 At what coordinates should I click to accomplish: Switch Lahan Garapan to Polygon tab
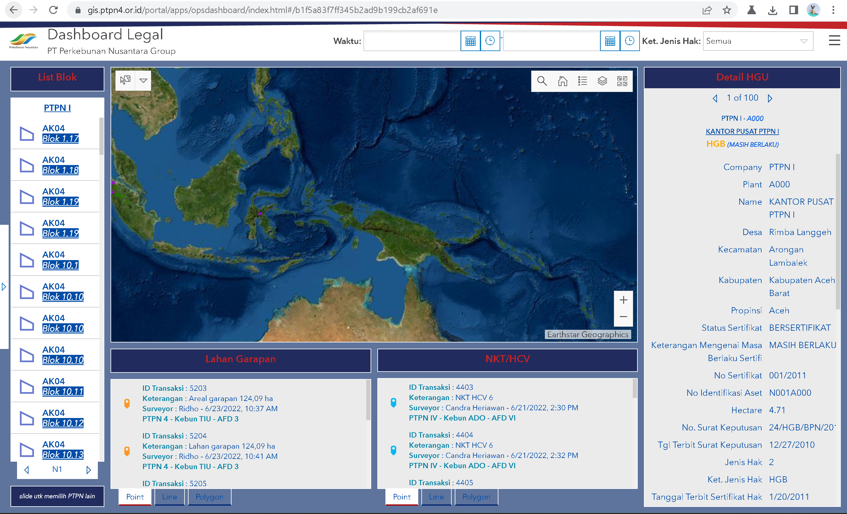click(209, 497)
